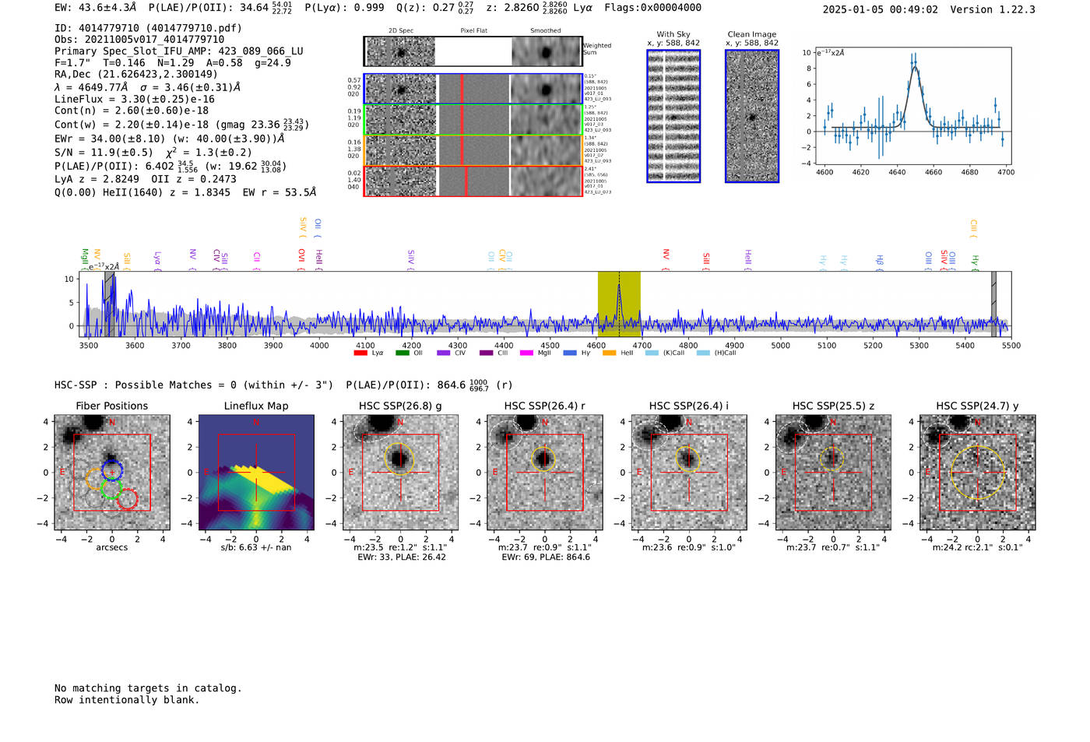1090x742 pixels.
Task: Click the "Flags:0x00004000" text
Action: 652,8
